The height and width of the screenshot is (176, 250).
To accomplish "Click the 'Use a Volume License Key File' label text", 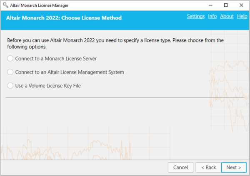I will (x=47, y=86).
